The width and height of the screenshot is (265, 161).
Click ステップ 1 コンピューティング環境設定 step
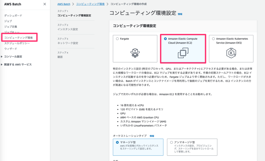(74, 13)
